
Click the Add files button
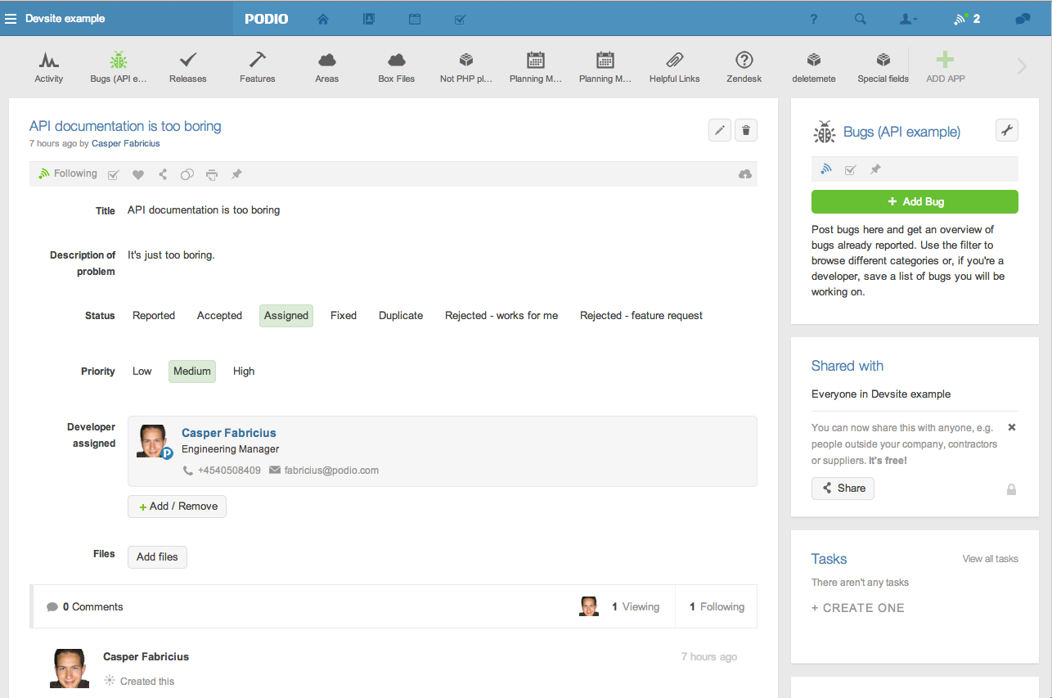point(157,557)
